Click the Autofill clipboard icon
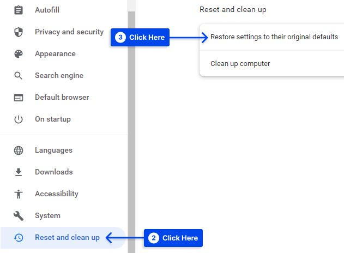 point(19,10)
